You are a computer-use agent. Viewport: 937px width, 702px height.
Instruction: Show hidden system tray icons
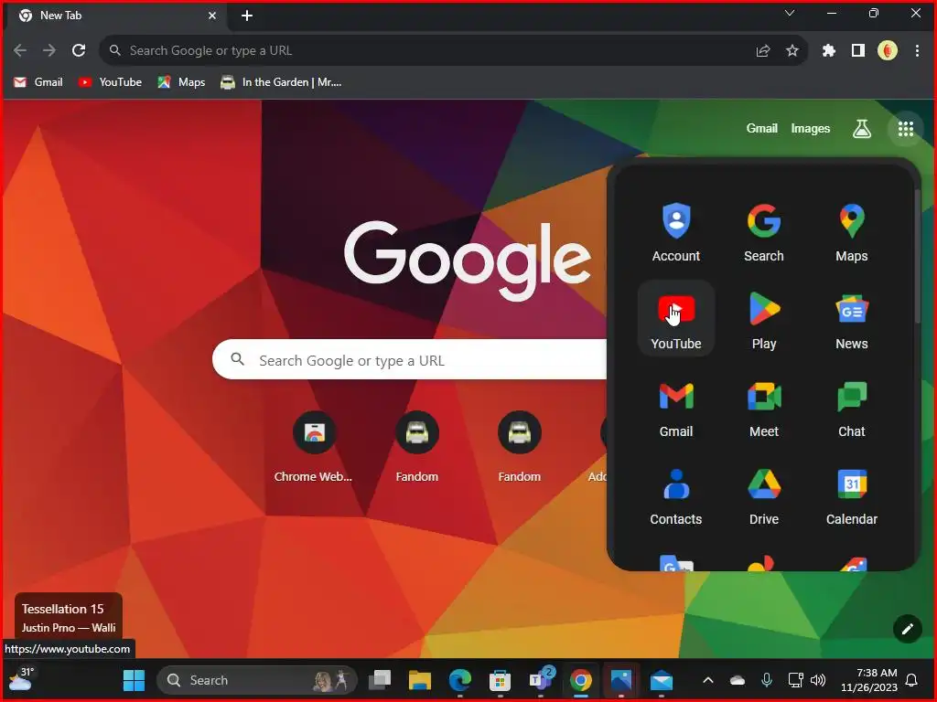coord(707,680)
